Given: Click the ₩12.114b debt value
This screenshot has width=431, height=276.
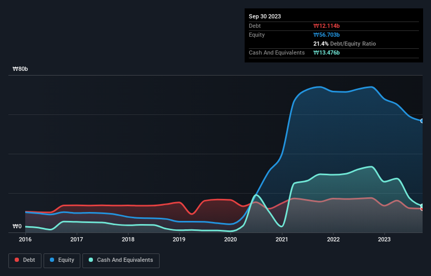Looking at the screenshot, I should (327, 26).
